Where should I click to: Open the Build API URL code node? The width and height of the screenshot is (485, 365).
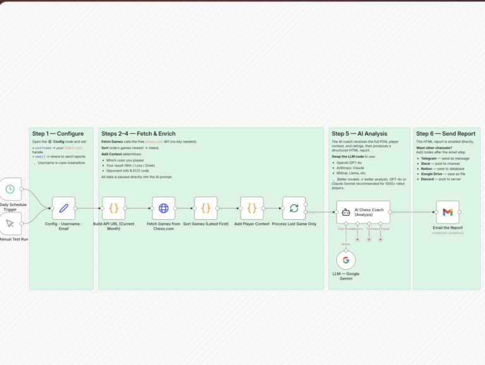114,208
